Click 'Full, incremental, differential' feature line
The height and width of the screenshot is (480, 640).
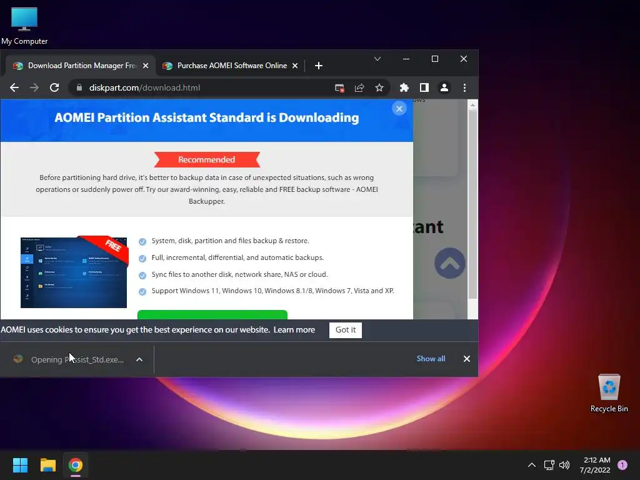point(237,257)
